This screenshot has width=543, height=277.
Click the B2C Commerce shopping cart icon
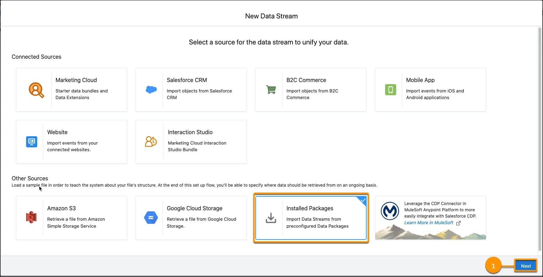coord(271,89)
